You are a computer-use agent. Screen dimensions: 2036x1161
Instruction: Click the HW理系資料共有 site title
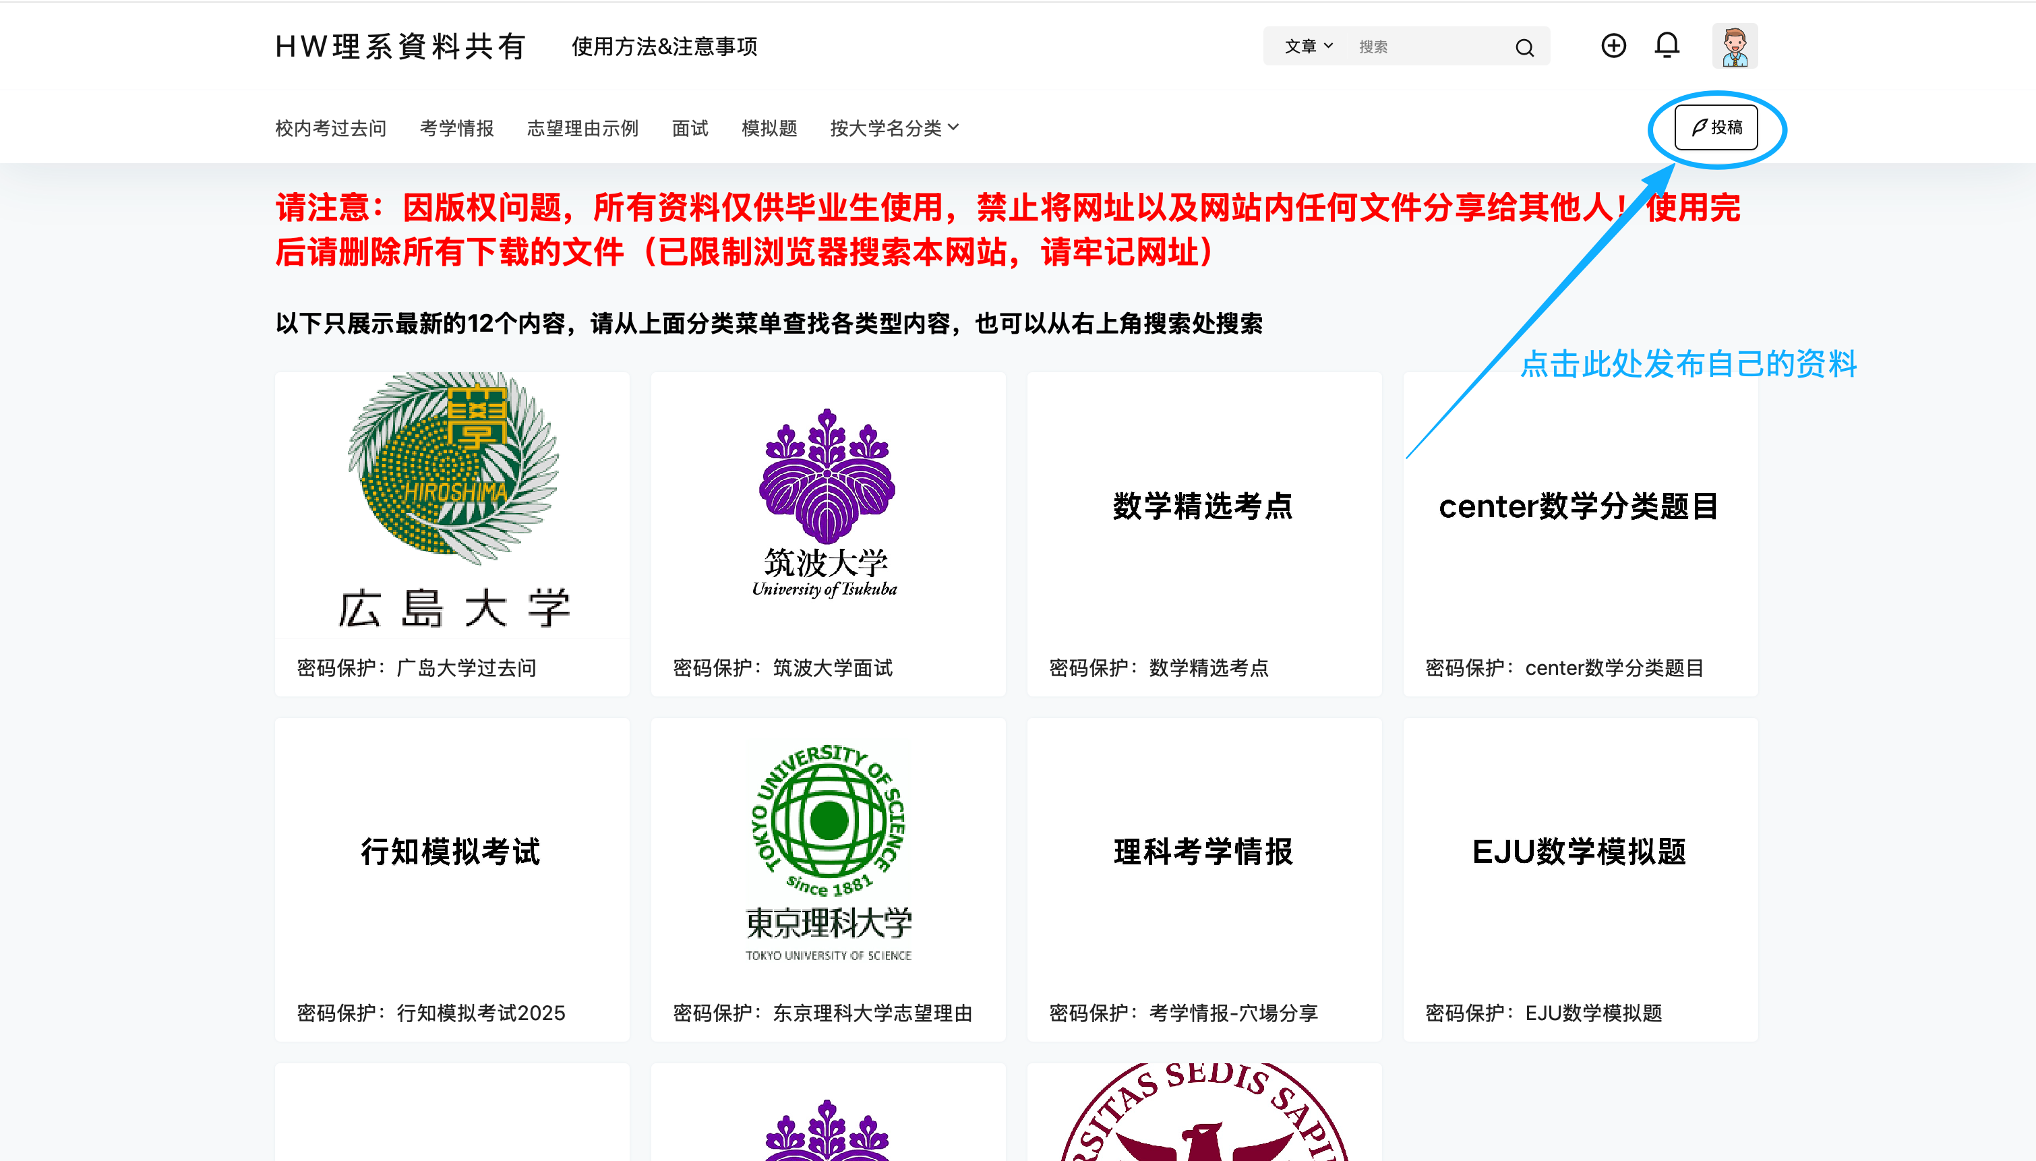point(401,47)
